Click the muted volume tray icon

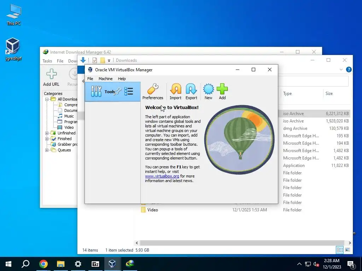[x=316, y=264]
